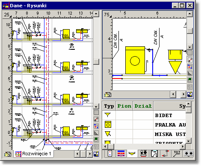Viewport: 201px width, 166px height.
Task: Click the add-element plus icon in left pane
Action: click(96, 126)
